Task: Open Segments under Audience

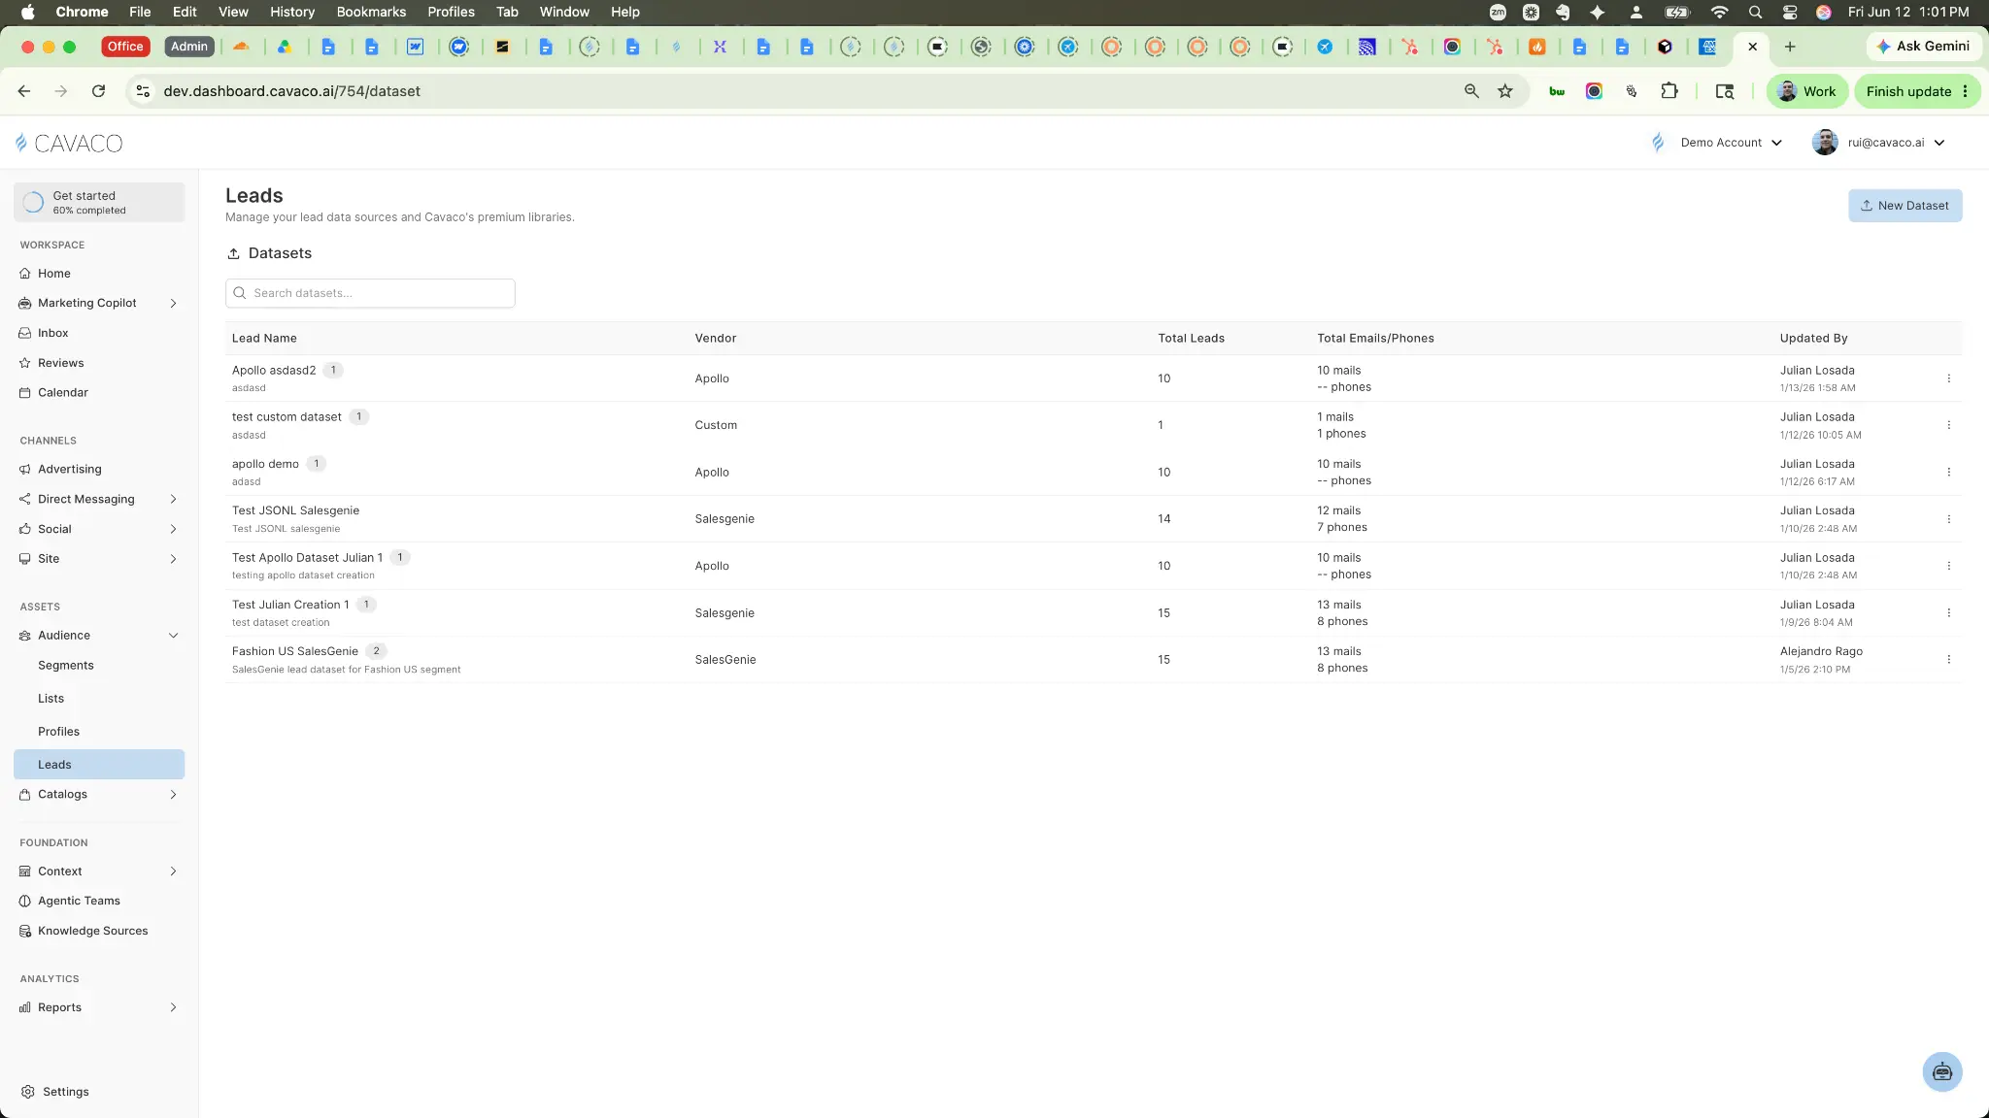Action: point(66,666)
